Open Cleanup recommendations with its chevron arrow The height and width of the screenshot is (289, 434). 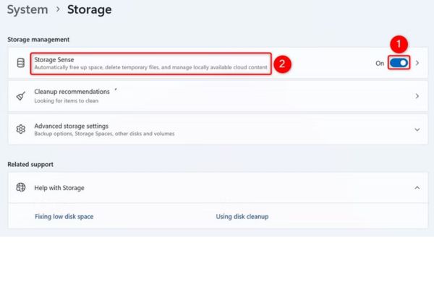click(417, 96)
